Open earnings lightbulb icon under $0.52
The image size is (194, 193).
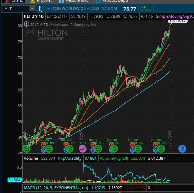pos(132,150)
